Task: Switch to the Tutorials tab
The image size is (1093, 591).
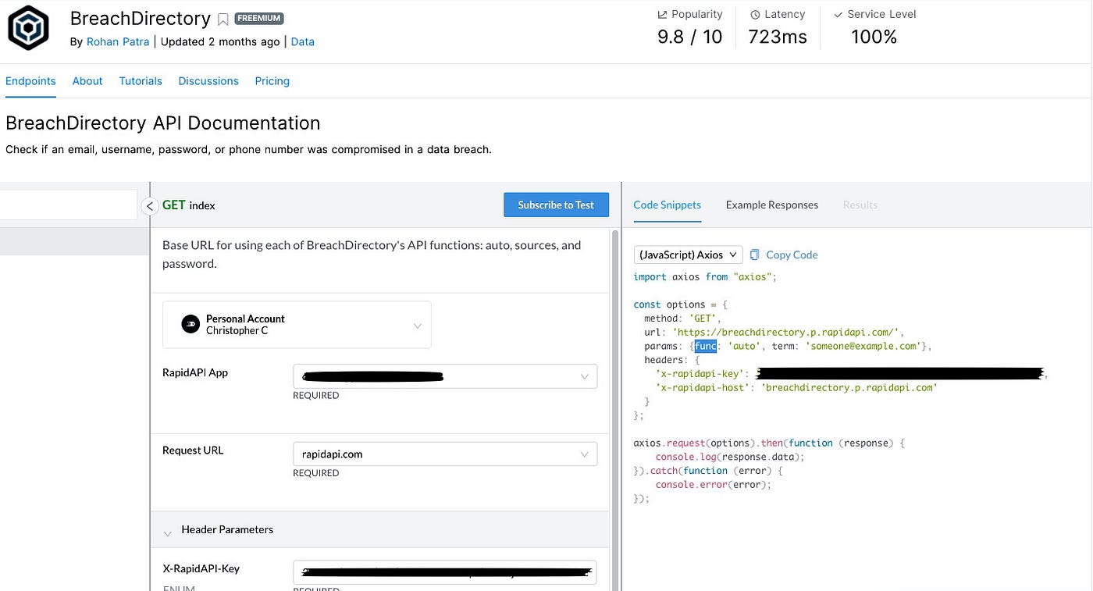Action: point(141,81)
